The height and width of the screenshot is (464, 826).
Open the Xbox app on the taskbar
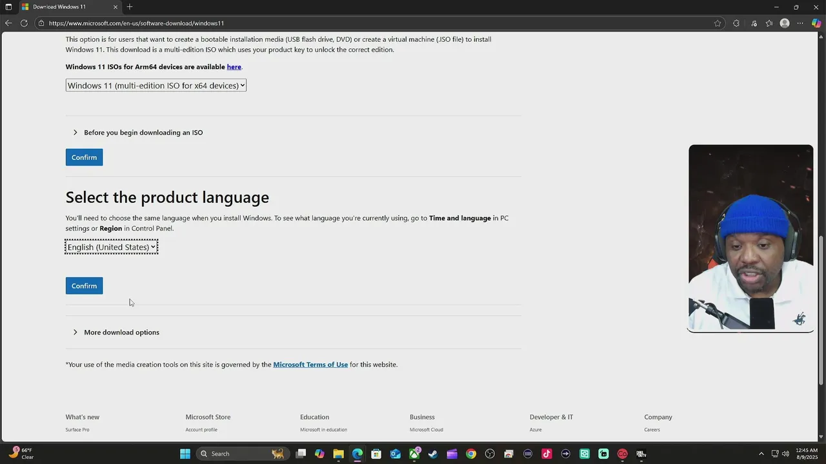(x=414, y=454)
